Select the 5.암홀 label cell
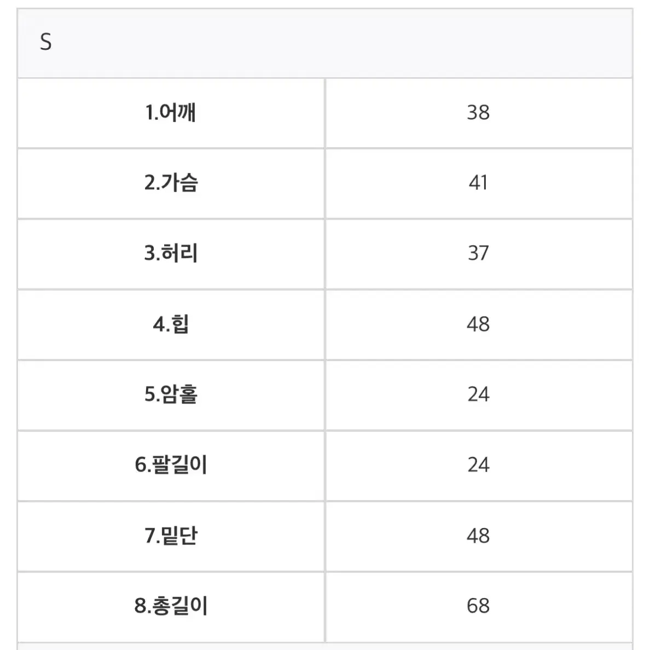The image size is (650, 650). coord(171,395)
